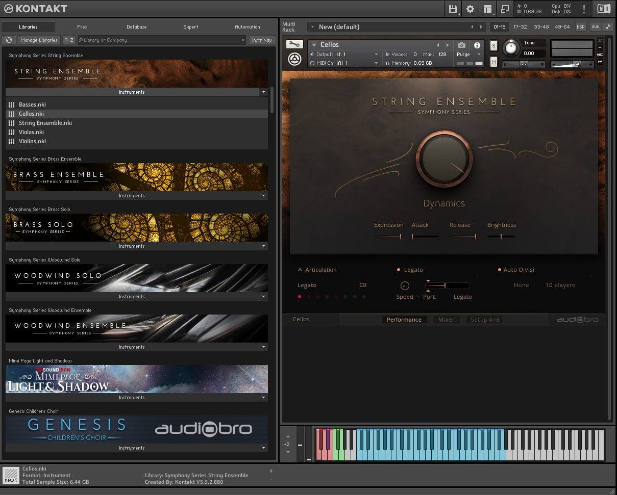Open the KSP script editor
The height and width of the screenshot is (495, 617).
click(x=581, y=27)
